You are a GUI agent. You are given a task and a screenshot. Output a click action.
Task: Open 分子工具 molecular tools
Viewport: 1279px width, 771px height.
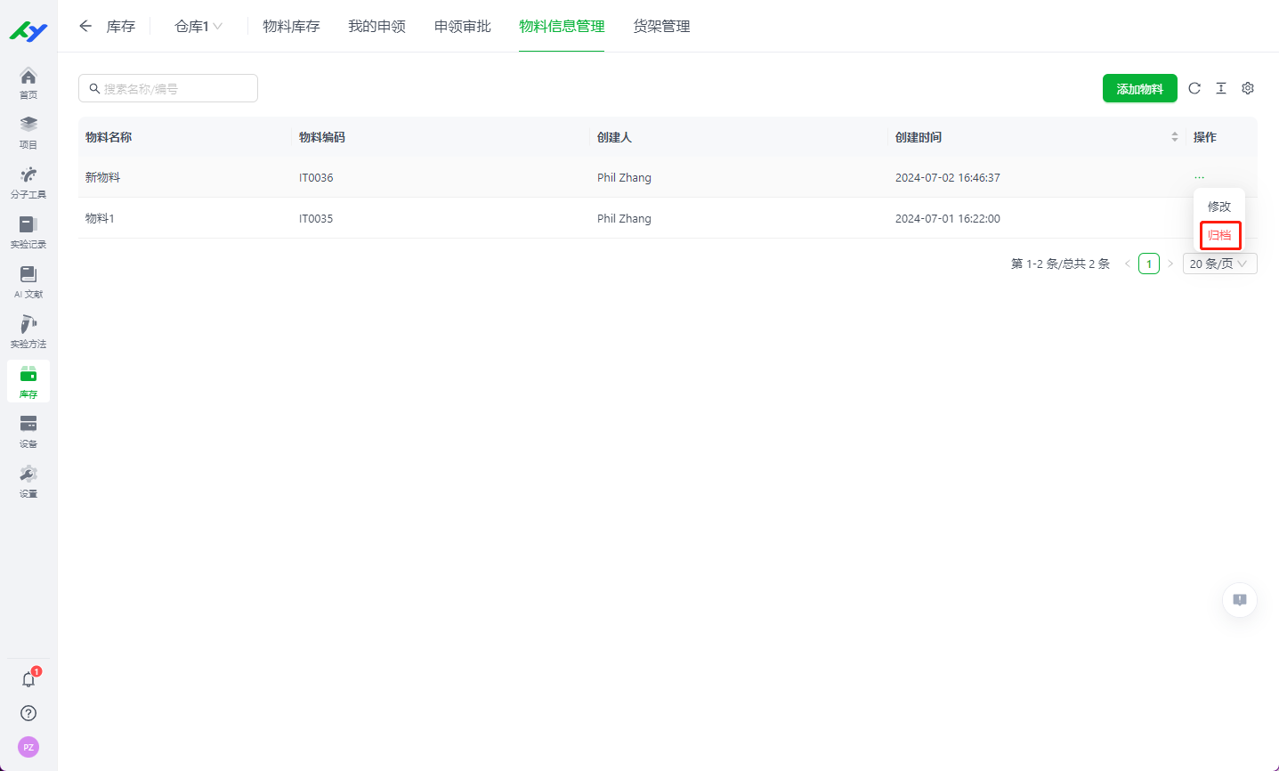pos(28,182)
